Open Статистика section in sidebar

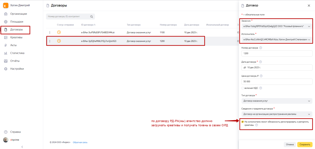coord(17,53)
